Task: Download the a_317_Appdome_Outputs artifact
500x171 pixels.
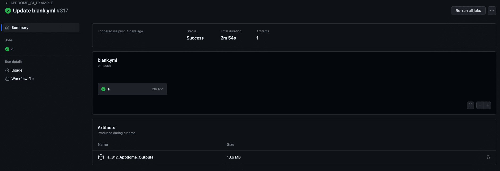Action: click(x=130, y=157)
